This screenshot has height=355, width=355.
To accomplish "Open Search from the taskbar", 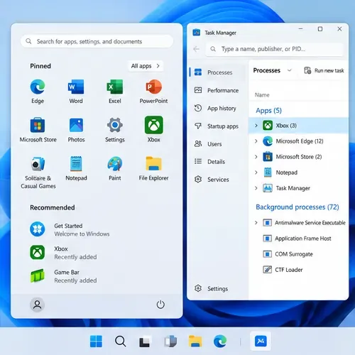I will [x=120, y=342].
